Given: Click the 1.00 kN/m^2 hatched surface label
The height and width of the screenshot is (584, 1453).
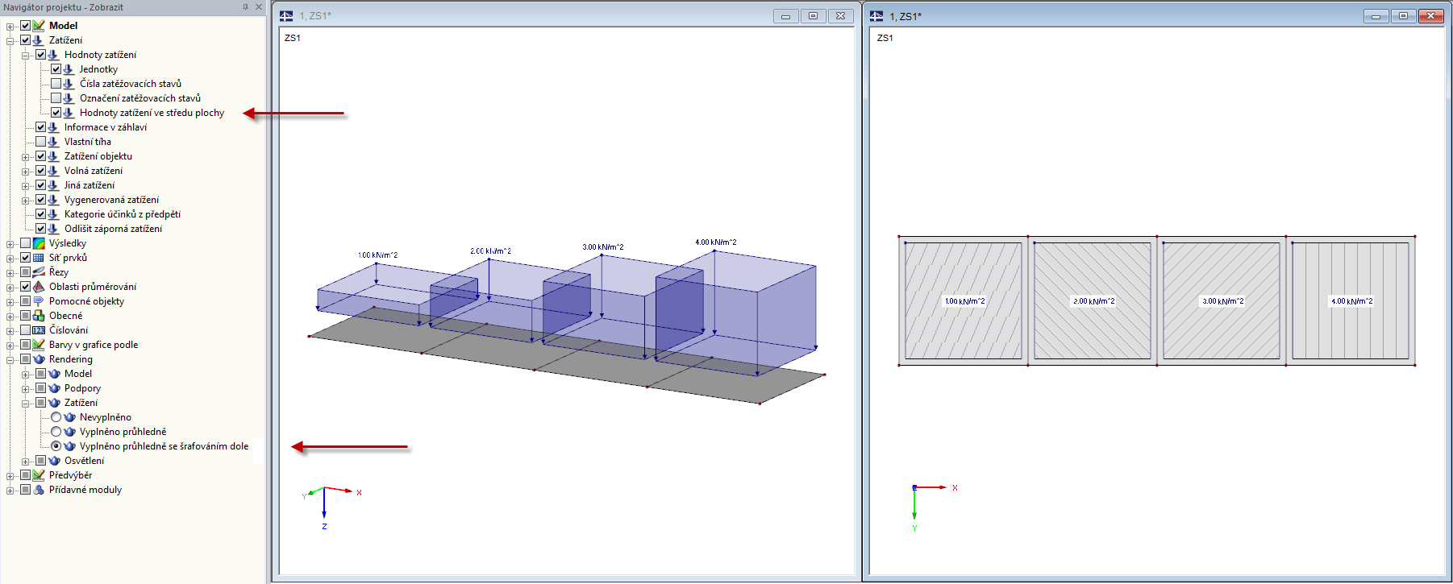Looking at the screenshot, I should click(964, 301).
